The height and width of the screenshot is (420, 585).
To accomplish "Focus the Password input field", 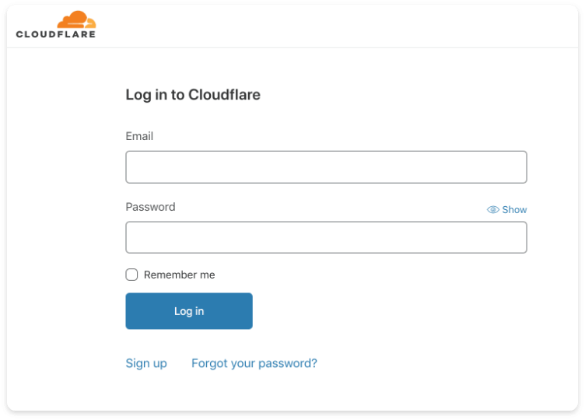I will 326,237.
